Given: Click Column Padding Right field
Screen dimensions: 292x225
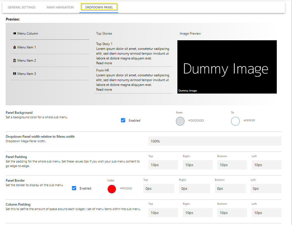Looking at the screenshot, I should [198, 213].
